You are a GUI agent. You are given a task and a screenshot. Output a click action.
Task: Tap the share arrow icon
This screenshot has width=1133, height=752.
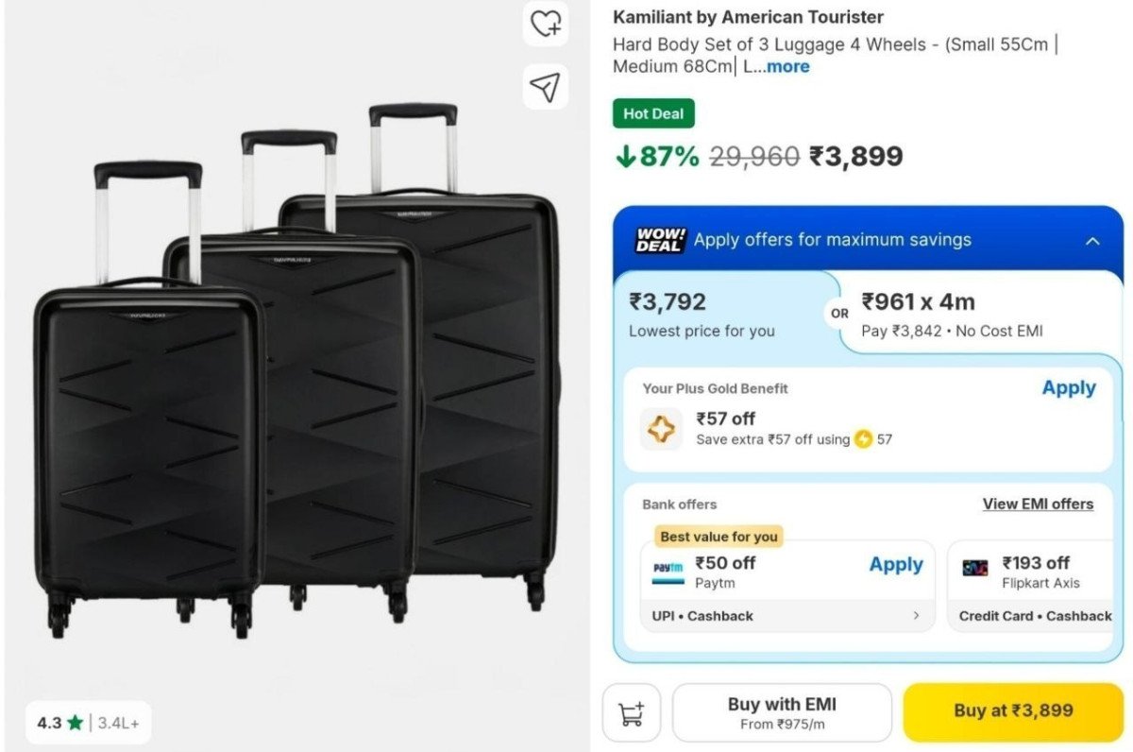tap(546, 87)
